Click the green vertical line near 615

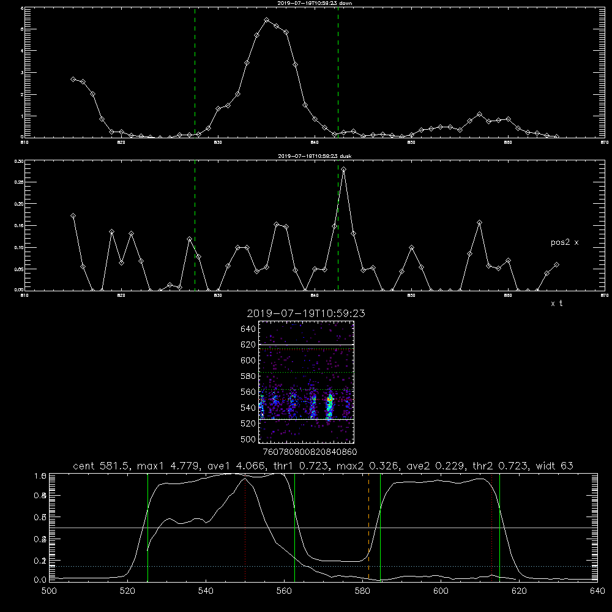pyautogui.click(x=499, y=527)
